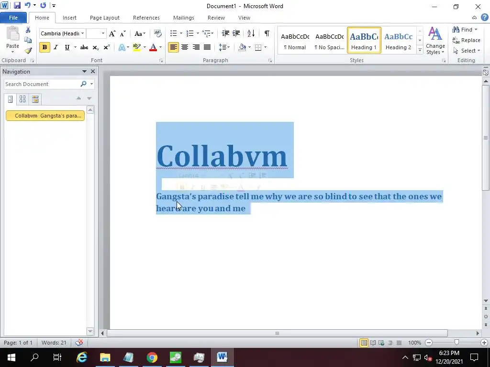The width and height of the screenshot is (490, 367).
Task: Apply the Heading 2 style
Action: [399, 41]
